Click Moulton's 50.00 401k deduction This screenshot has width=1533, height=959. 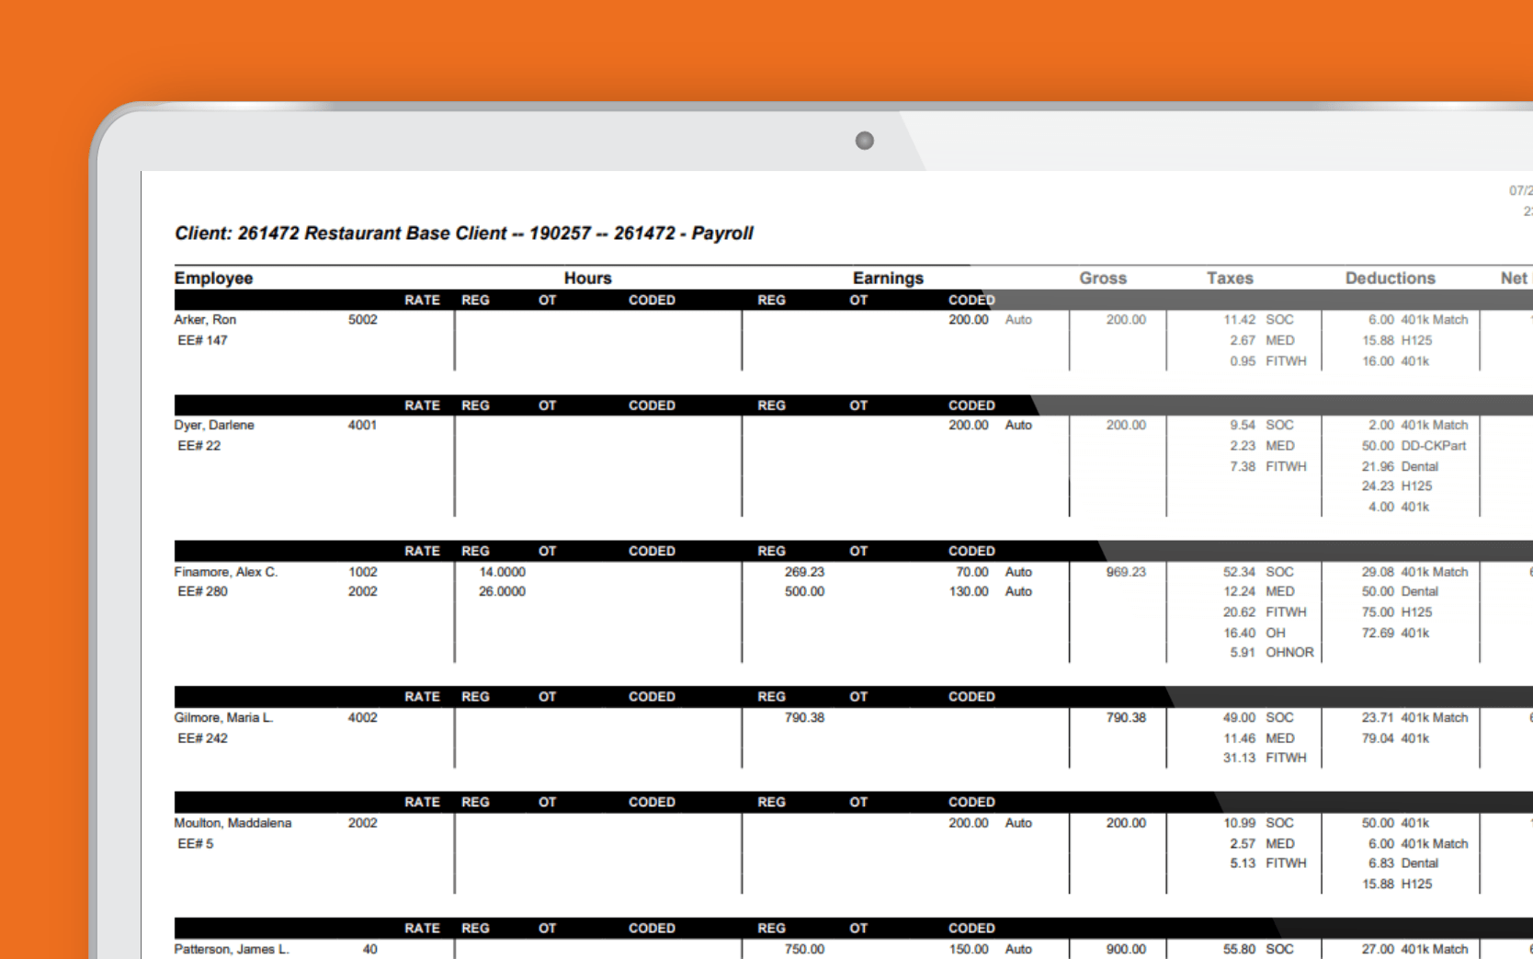[x=1395, y=823]
